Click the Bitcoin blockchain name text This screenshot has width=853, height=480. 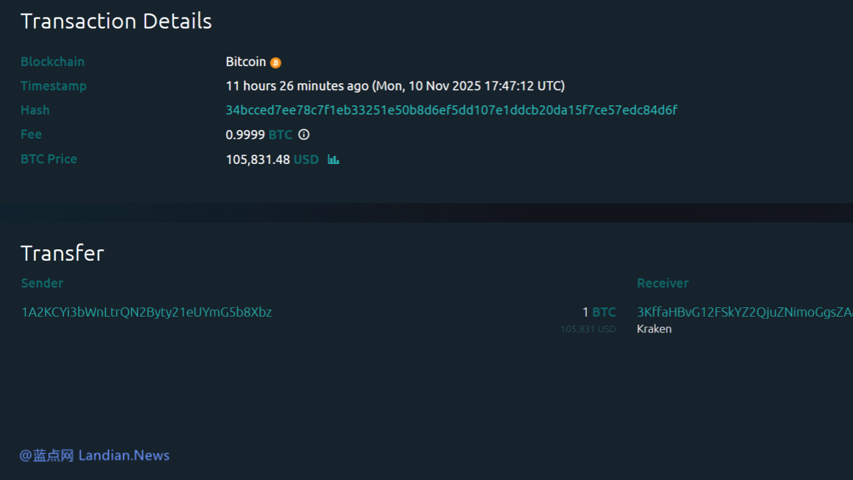coord(245,62)
